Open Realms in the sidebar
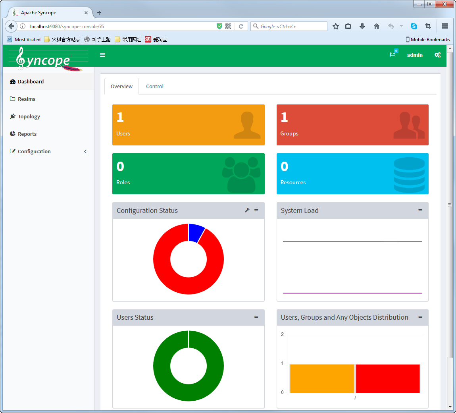Image resolution: width=456 pixels, height=413 pixels. (x=26, y=99)
